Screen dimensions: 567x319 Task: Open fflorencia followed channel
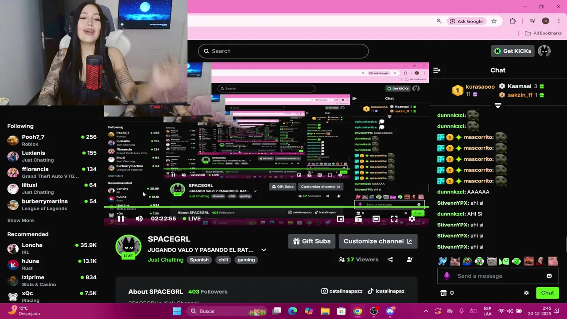(52, 172)
